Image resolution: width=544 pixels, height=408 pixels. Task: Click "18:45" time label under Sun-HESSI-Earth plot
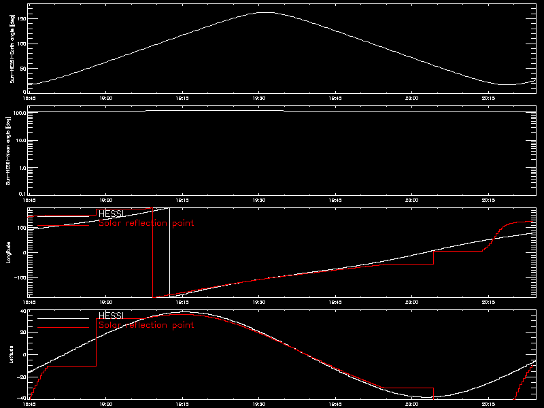click(x=29, y=98)
